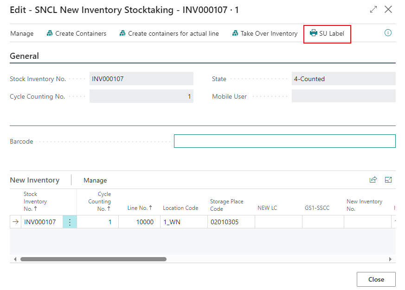Viewport: 405px width, 290px height.
Task: Collapse the General section heading
Action: (x=24, y=56)
